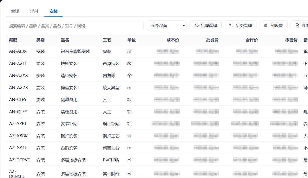Select code AN-AZYX in the table
Image resolution: width=308 pixels, height=178 pixels.
click(19, 75)
